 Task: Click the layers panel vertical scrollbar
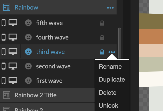120,43
